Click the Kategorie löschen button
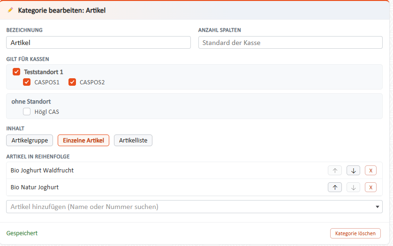The height and width of the screenshot is (246, 393). click(x=355, y=233)
